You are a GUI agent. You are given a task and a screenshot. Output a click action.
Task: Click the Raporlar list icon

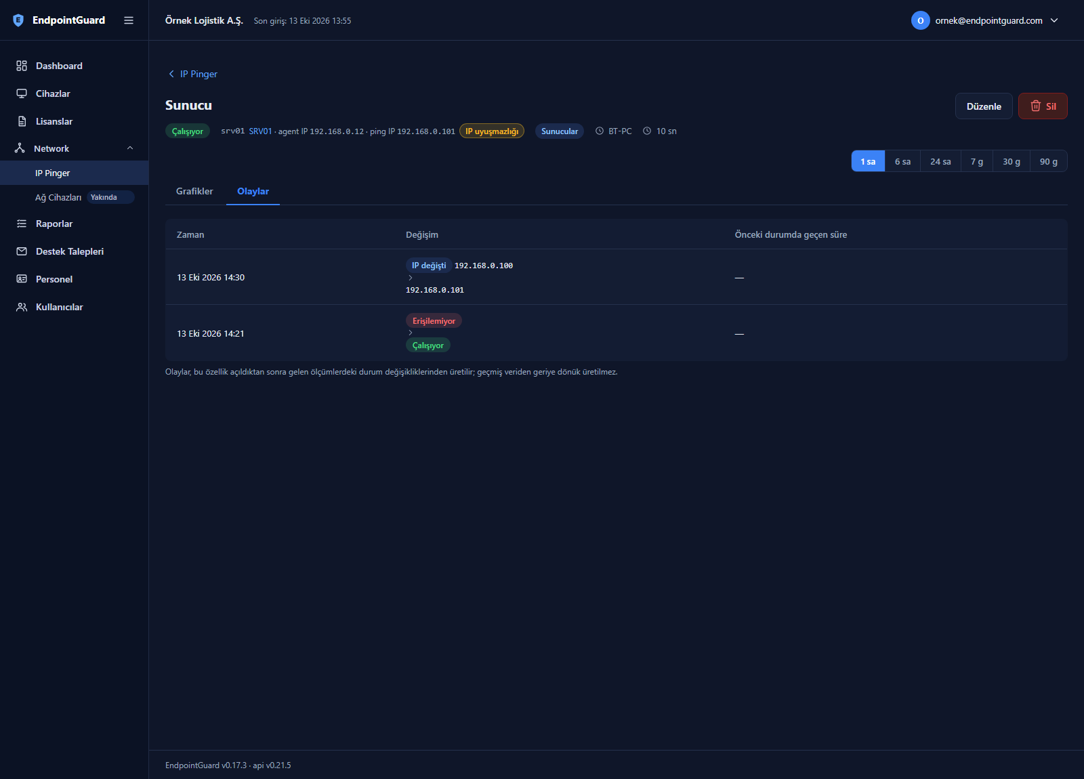(x=22, y=224)
